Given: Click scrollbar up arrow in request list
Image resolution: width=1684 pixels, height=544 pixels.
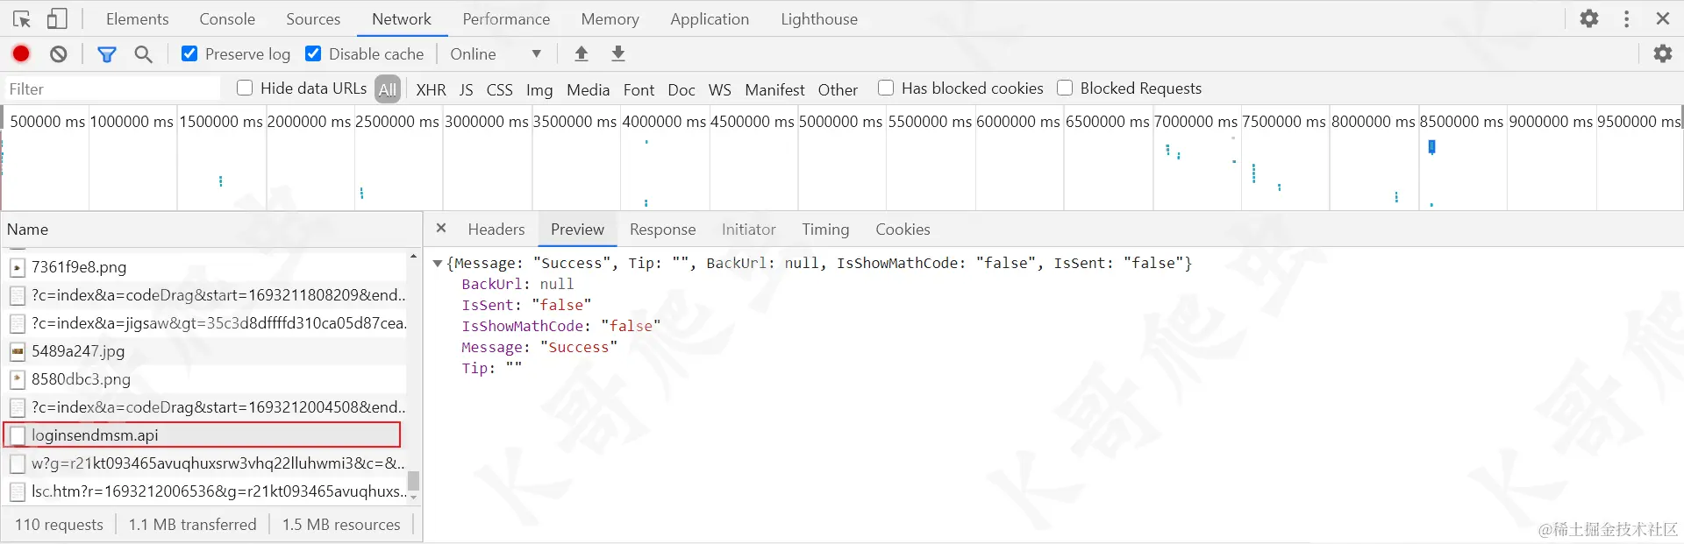Looking at the screenshot, I should [413, 256].
